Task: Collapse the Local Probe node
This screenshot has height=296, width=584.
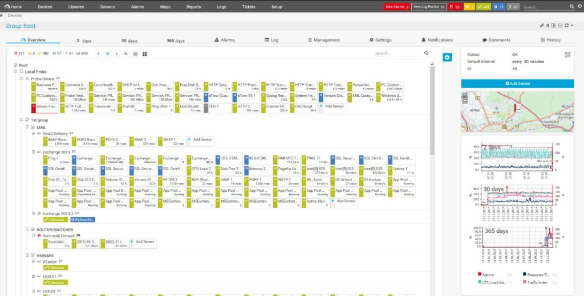Action: (15, 71)
